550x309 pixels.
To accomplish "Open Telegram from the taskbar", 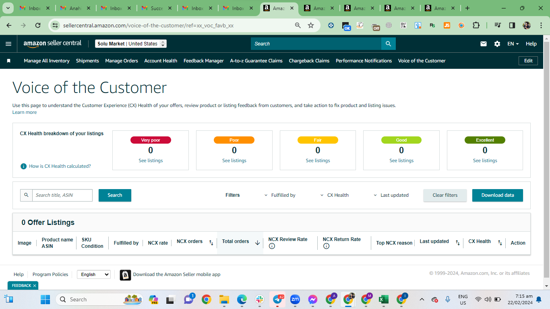I will [278, 299].
